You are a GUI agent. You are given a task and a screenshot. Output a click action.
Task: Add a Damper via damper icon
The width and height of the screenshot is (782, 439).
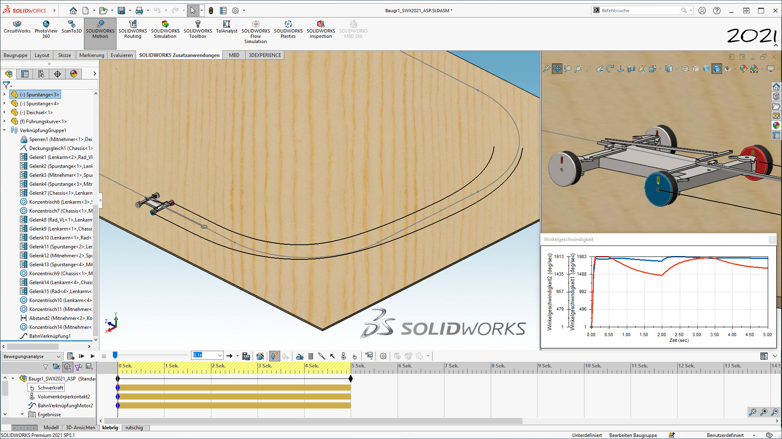point(321,356)
